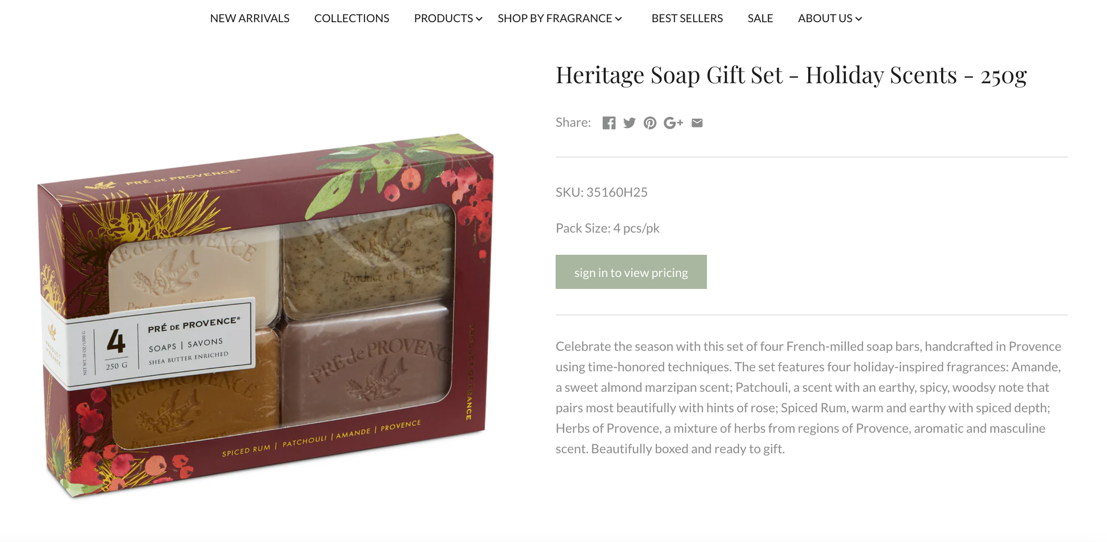Screen dimensions: 1107x542
Task: Open Shop By Fragrance menu label
Action: click(555, 18)
